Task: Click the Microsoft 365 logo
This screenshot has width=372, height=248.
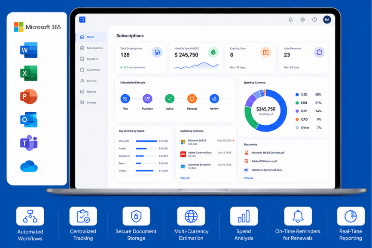Action: pyautogui.click(x=37, y=27)
